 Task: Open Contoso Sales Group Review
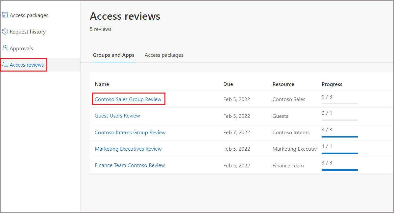[129, 99]
